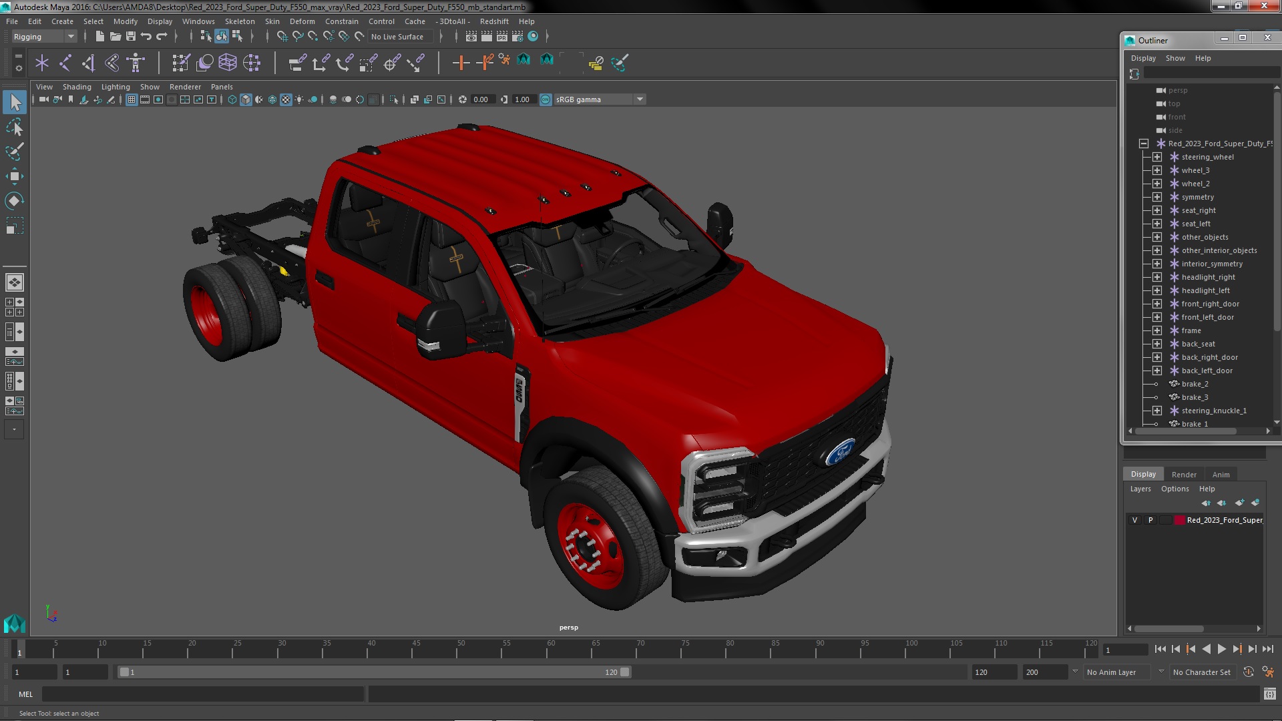Click the play forwards button
This screenshot has width=1282, height=721.
[1221, 649]
